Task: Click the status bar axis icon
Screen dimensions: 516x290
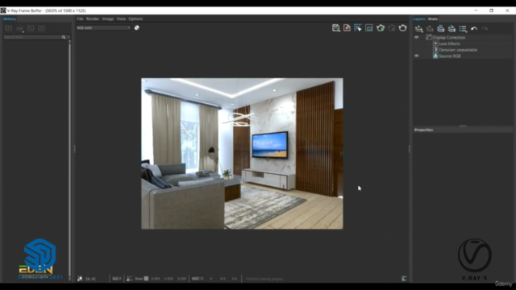Action: (x=129, y=279)
